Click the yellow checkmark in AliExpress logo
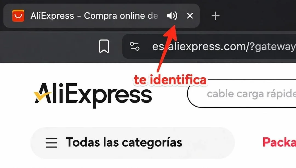The height and width of the screenshot is (168, 296). [42, 96]
